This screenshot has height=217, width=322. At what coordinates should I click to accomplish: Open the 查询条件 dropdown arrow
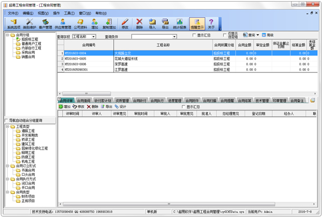tap(174, 37)
